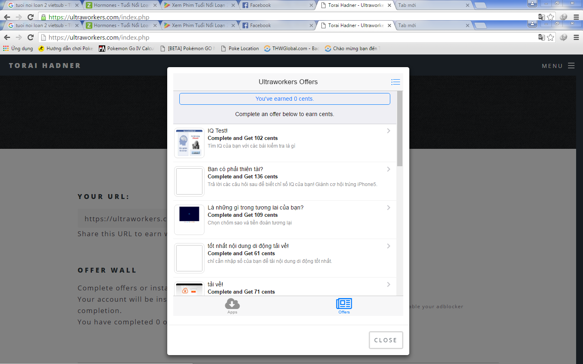This screenshot has height=364, width=583.
Task: Reload page using the lower toolbar reload icon
Action: click(x=30, y=37)
